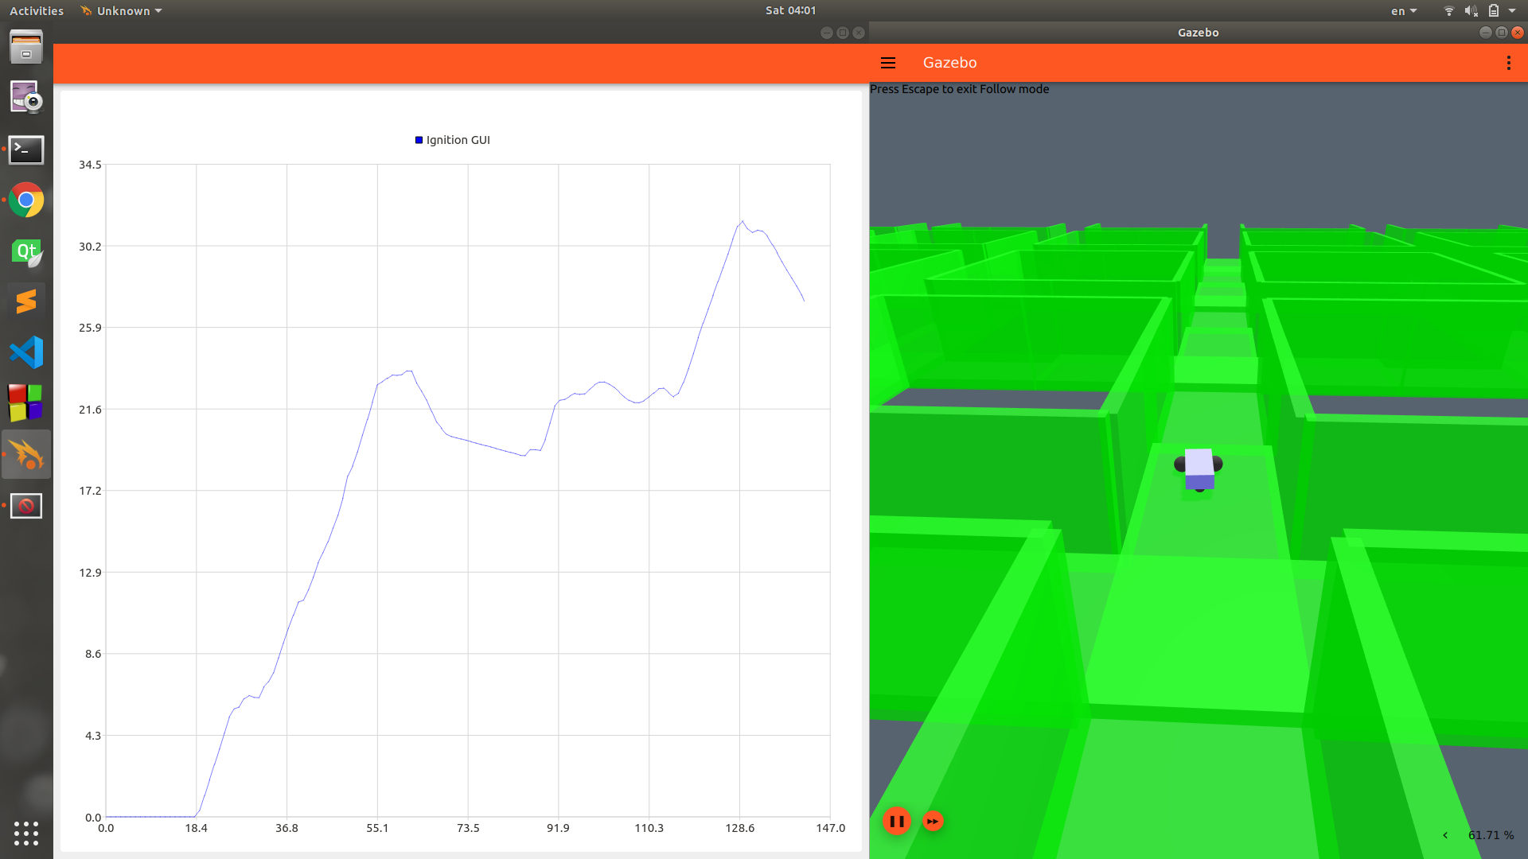The image size is (1528, 859).
Task: Switch to the Ignition Gazebo dock icon
Action: [26, 454]
